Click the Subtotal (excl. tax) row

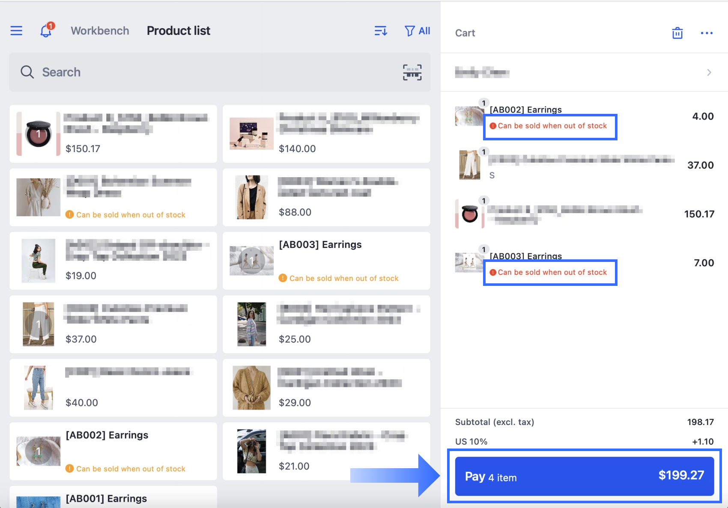pyautogui.click(x=584, y=422)
